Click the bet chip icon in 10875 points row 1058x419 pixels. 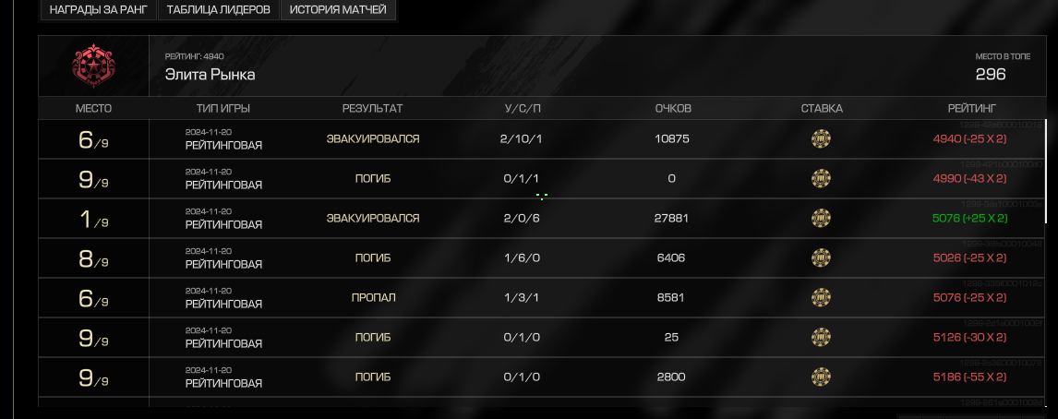821,139
